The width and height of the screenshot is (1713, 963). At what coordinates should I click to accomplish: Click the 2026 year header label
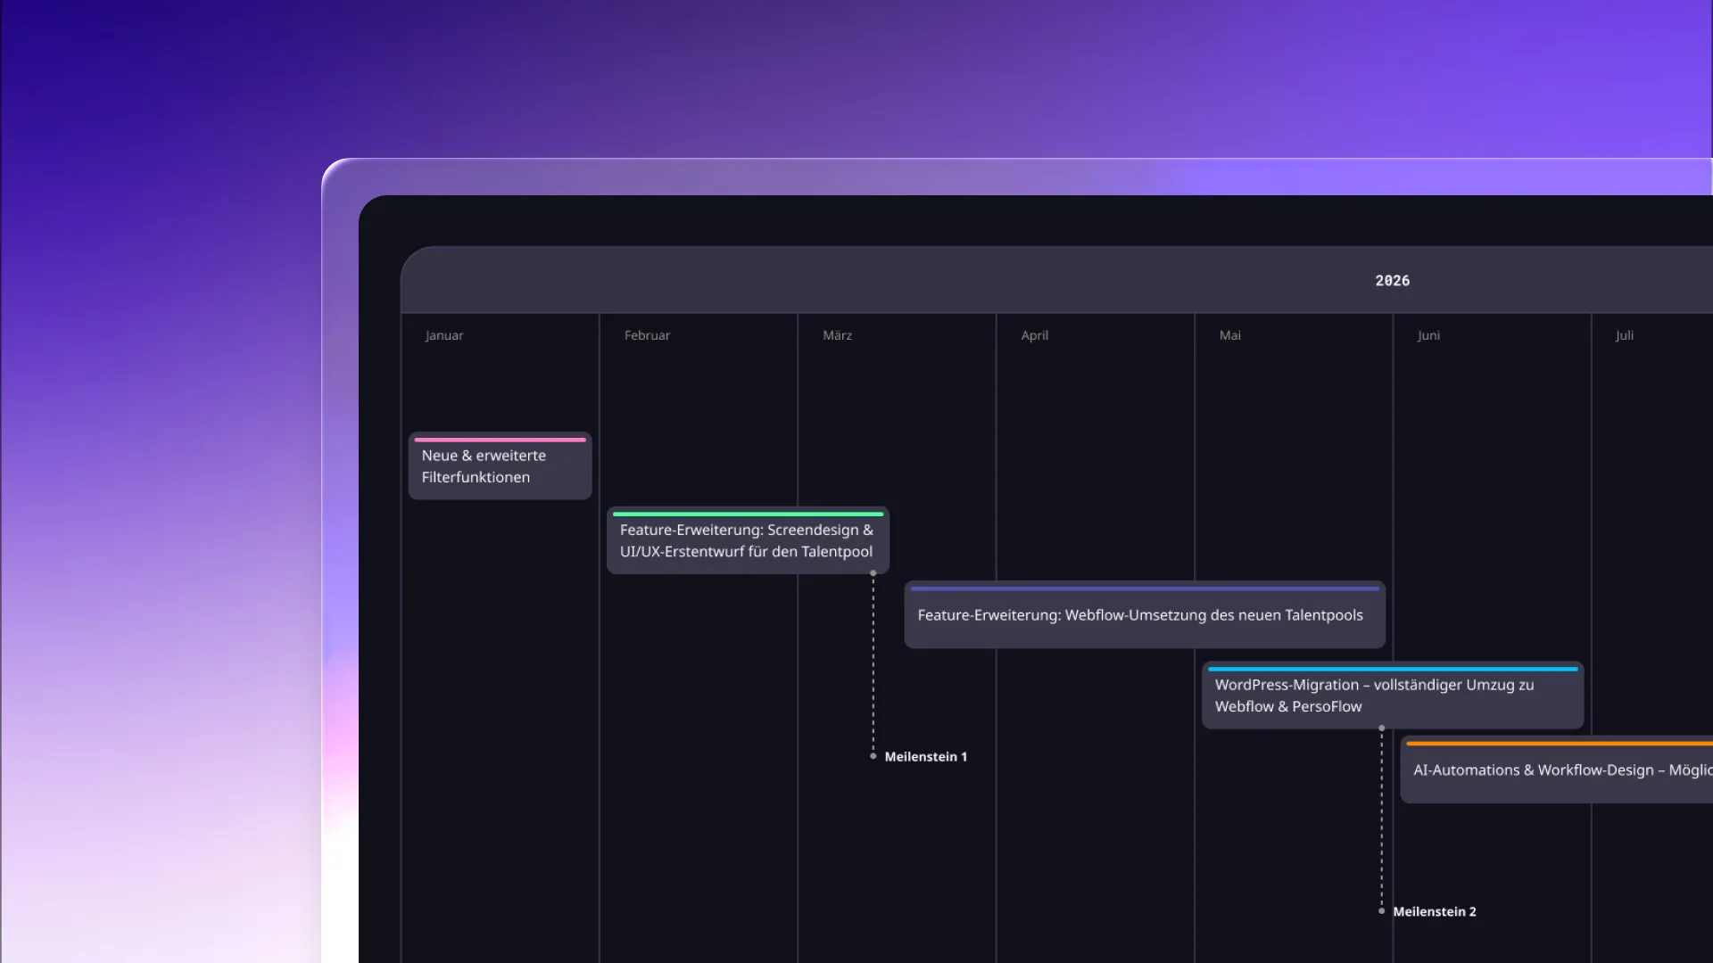tap(1392, 281)
